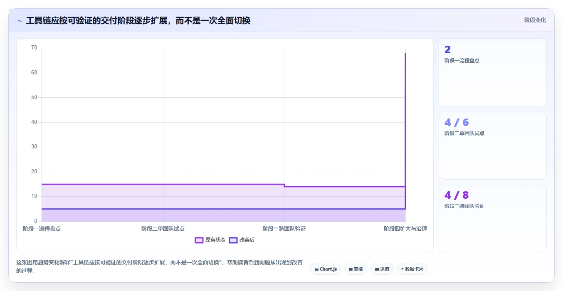This screenshot has height=291, width=563.
Task: Click the 阶段三跨团队验证 card caption
Action: pos(464,206)
